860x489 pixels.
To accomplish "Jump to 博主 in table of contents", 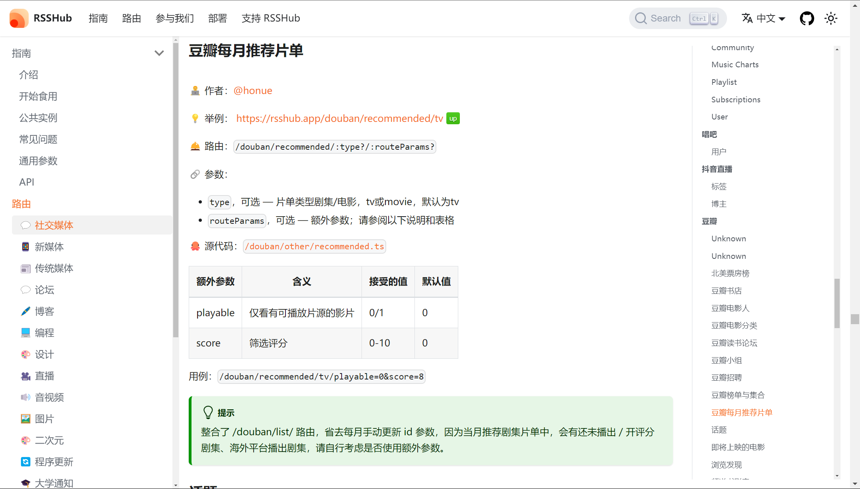I will click(719, 204).
